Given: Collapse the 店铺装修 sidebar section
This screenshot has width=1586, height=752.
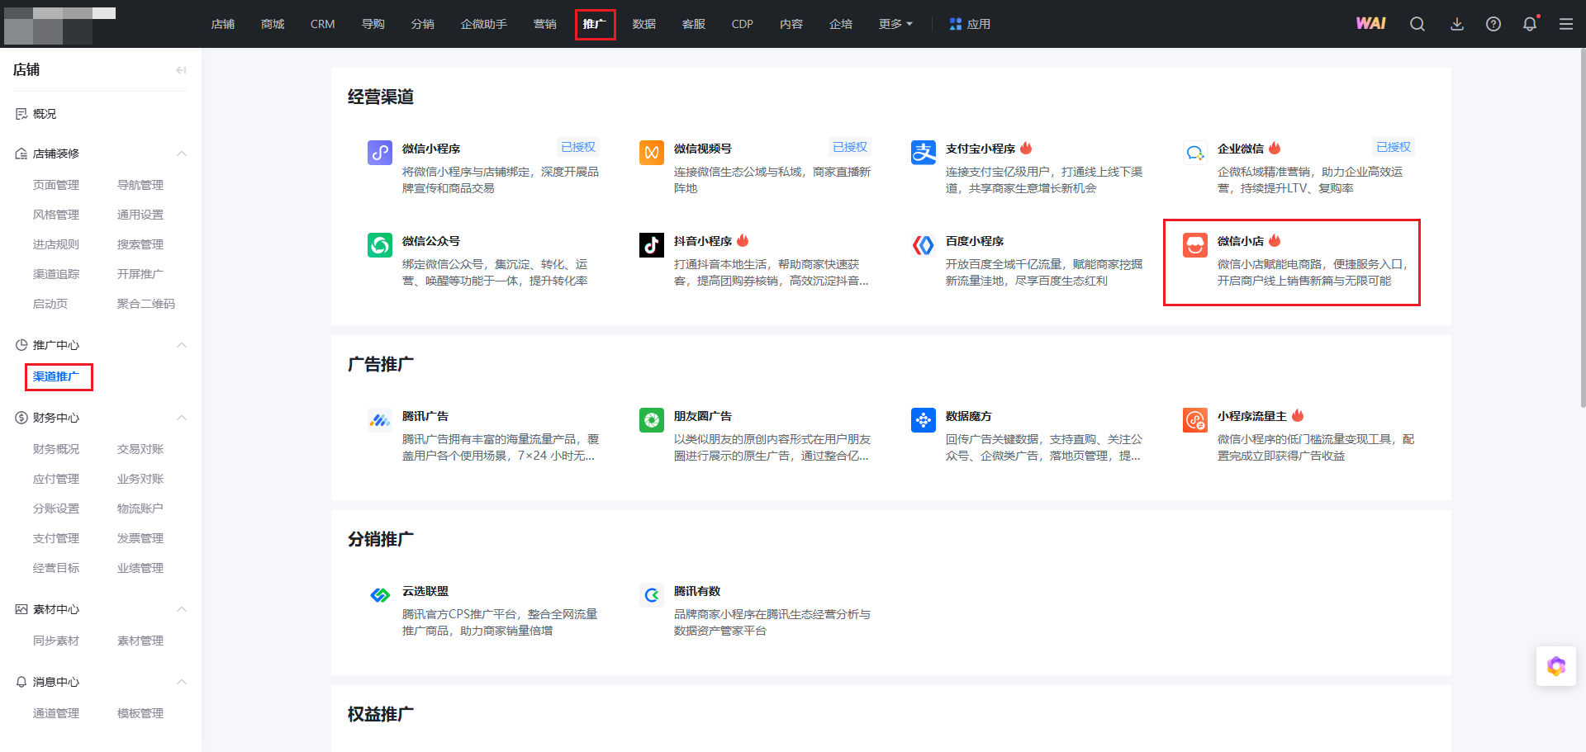Looking at the screenshot, I should [182, 154].
